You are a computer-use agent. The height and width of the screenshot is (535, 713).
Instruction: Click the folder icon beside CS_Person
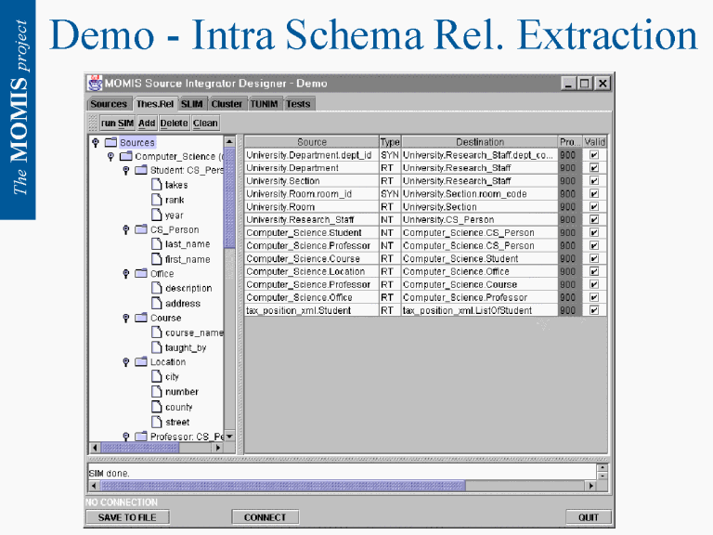click(x=141, y=229)
